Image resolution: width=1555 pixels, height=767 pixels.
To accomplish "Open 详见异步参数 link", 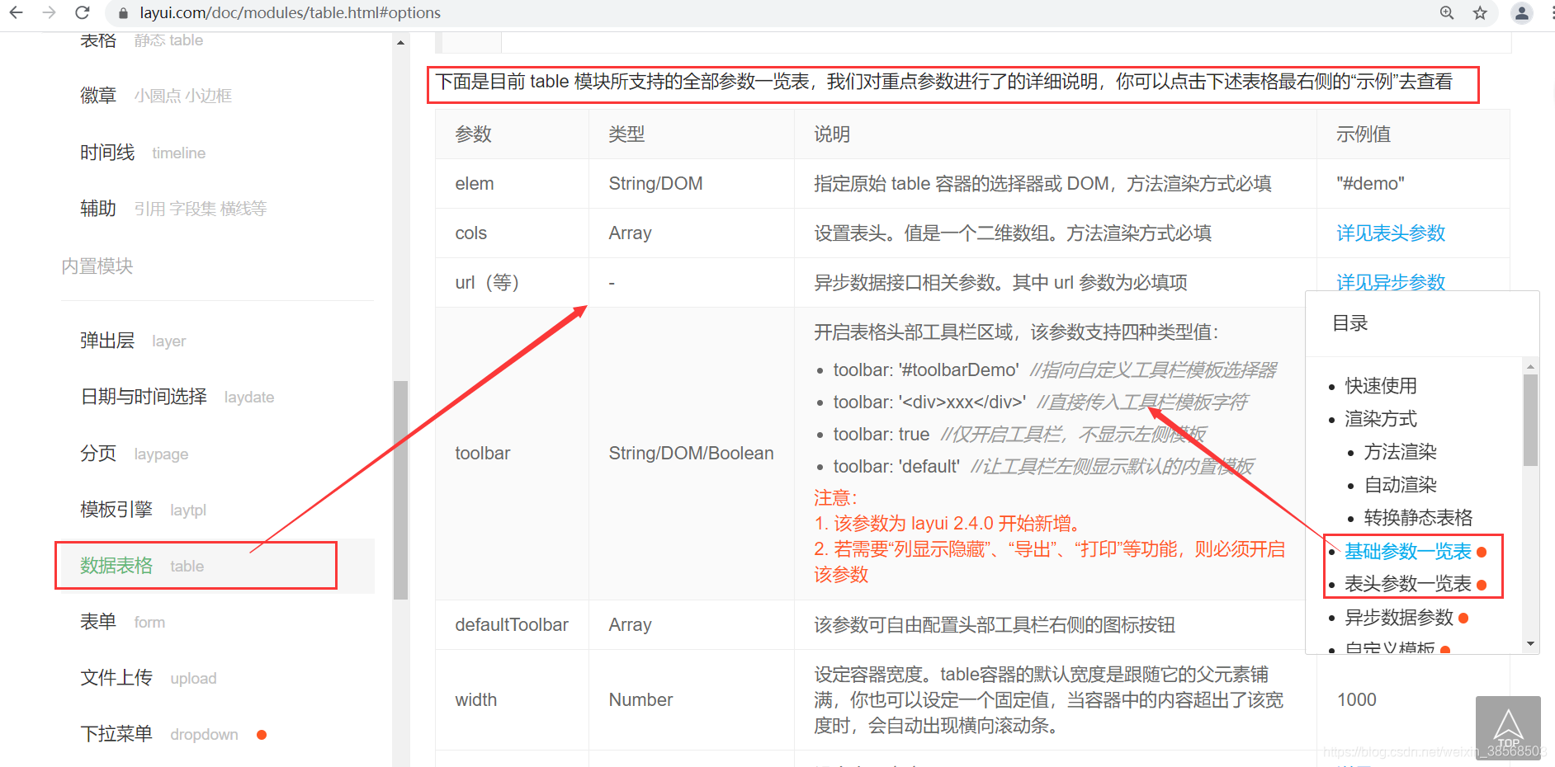I will 1391,283.
